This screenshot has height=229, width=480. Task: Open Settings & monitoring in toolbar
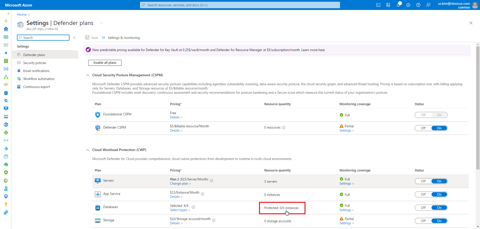(x=121, y=38)
